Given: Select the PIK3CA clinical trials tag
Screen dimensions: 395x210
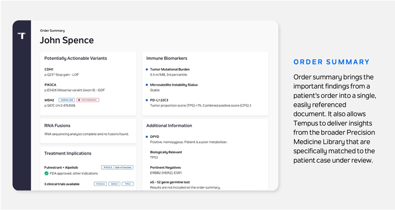Looking at the screenshot, I should pos(101,184).
